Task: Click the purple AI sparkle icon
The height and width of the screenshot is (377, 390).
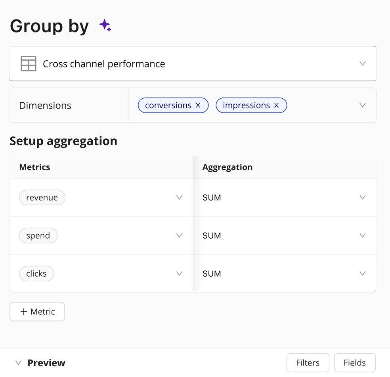Action: (x=105, y=26)
